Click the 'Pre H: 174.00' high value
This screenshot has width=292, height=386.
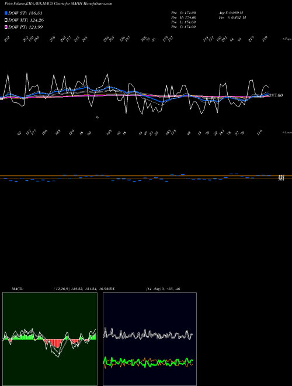click(183, 18)
